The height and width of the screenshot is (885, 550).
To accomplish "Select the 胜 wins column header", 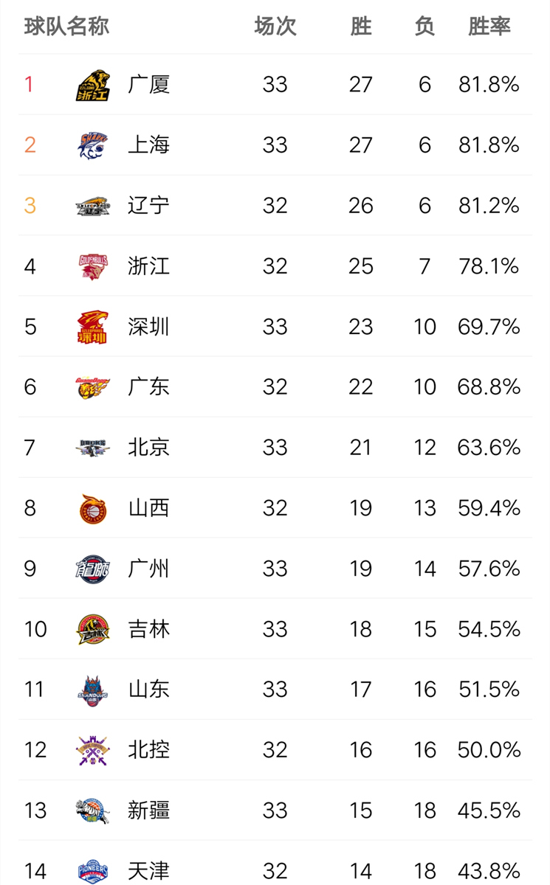I will pyautogui.click(x=360, y=27).
